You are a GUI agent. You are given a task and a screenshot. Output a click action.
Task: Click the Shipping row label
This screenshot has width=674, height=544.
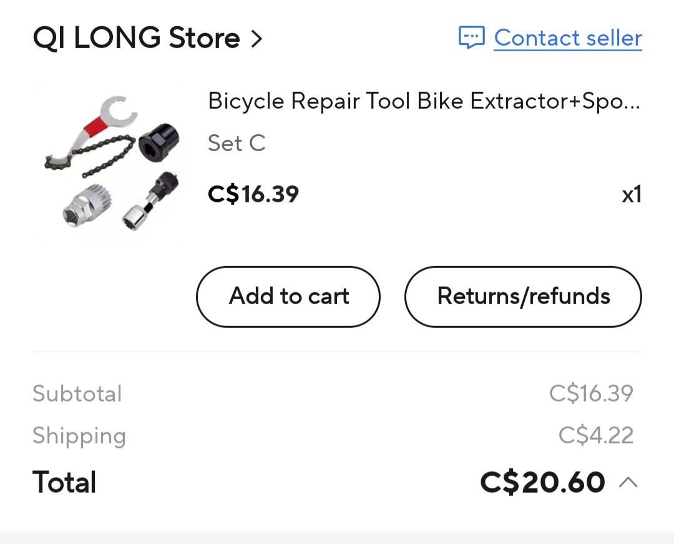(79, 435)
